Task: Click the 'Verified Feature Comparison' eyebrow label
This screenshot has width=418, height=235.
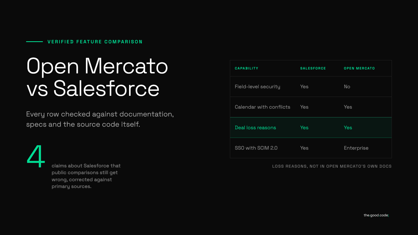Action: (x=95, y=42)
